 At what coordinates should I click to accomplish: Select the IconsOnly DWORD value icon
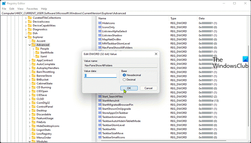100,27
